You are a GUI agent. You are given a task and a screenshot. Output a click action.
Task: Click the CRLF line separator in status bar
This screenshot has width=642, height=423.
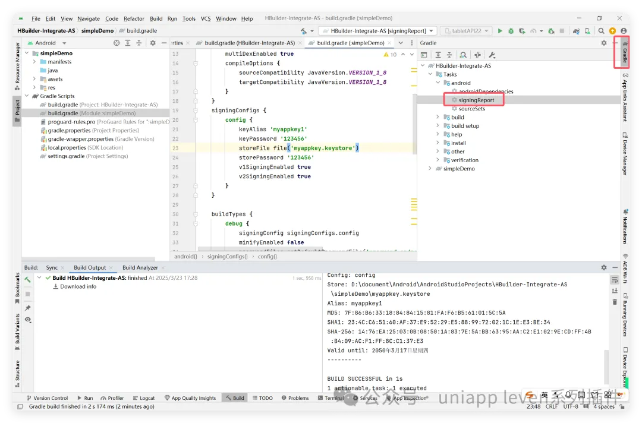point(552,406)
